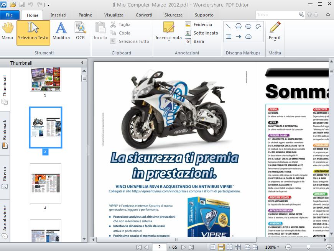Click find next down arrow

316,15
